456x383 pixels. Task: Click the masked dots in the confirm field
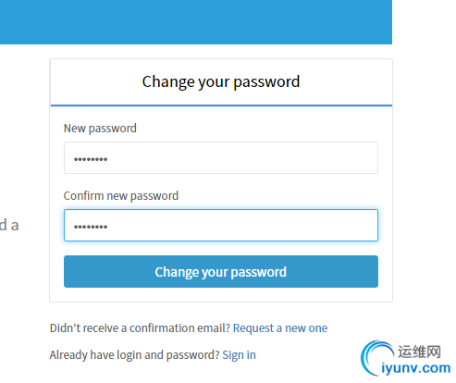pos(91,227)
